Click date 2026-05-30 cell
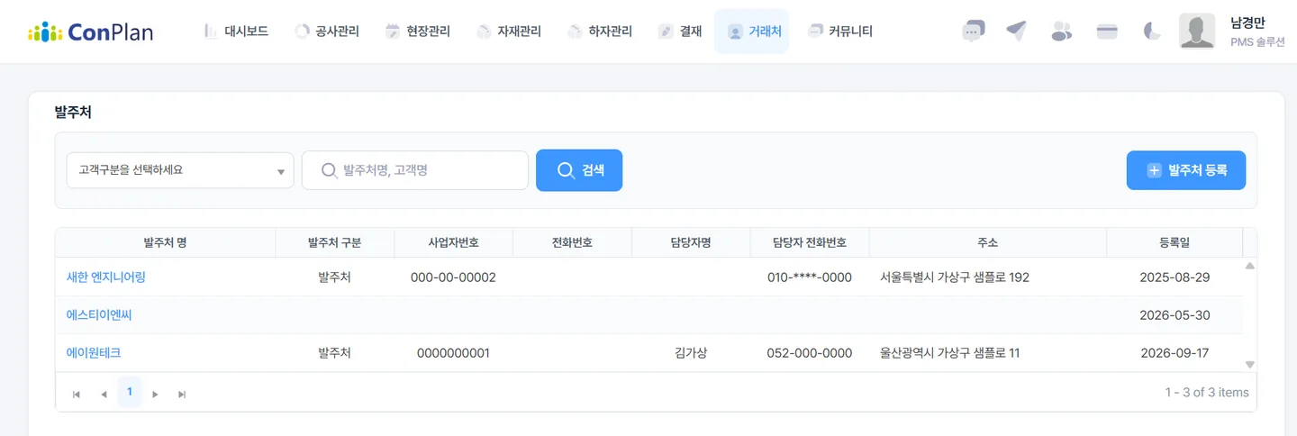 click(1175, 315)
